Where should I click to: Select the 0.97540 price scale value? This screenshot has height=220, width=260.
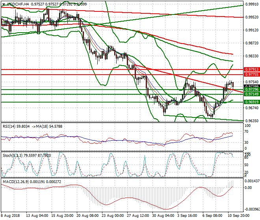pos(252,82)
